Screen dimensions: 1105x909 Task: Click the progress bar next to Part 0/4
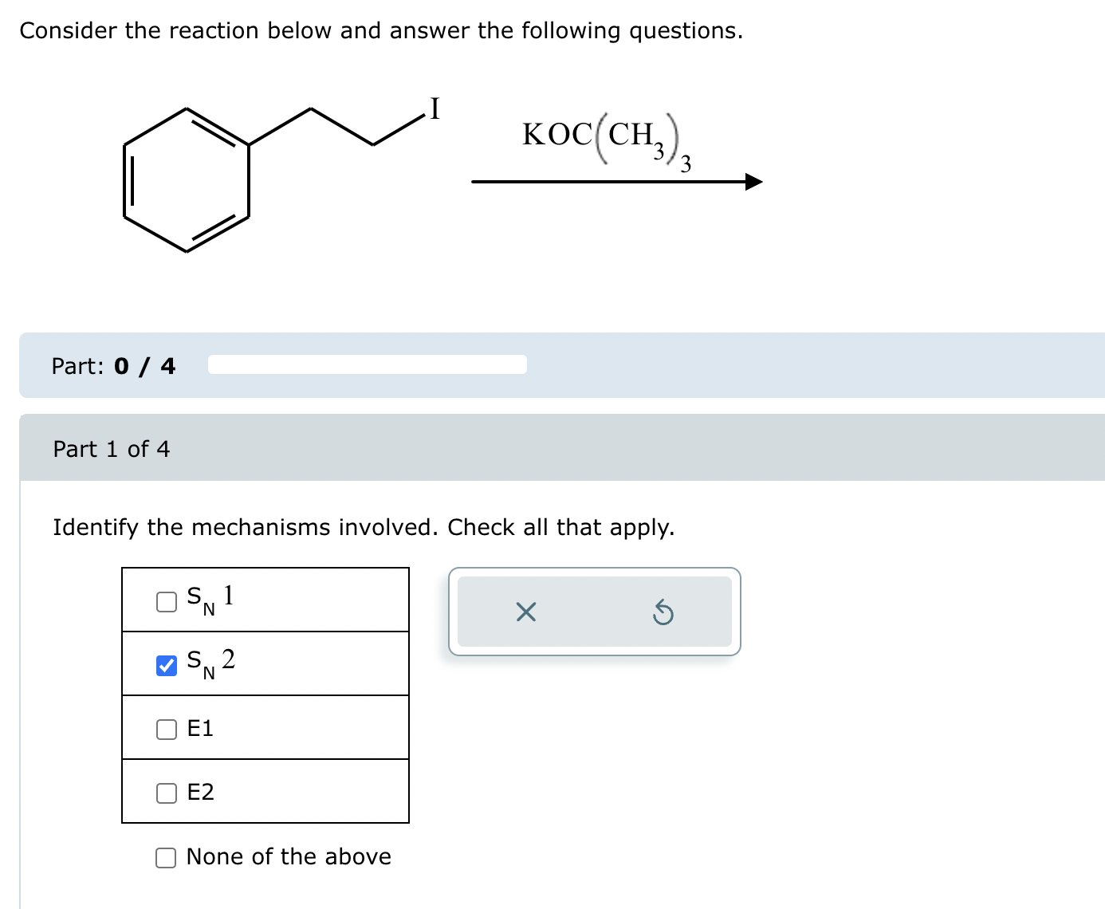pos(367,365)
